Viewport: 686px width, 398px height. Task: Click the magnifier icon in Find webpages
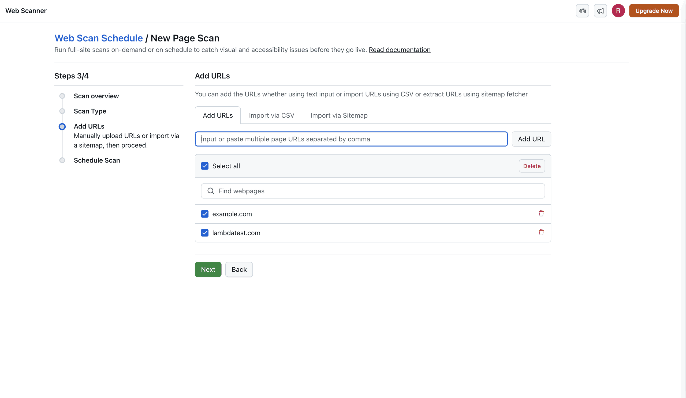pos(210,191)
